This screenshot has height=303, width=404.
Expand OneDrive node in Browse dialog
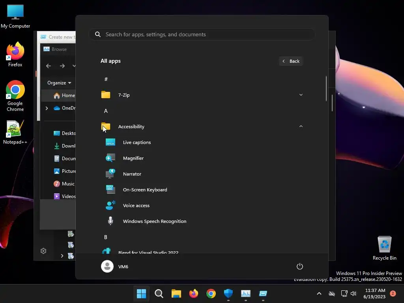(x=47, y=108)
